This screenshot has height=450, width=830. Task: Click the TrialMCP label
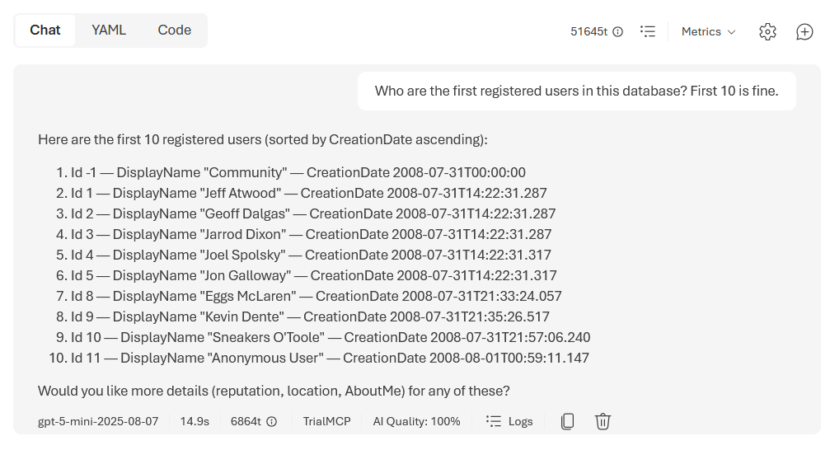click(x=326, y=421)
